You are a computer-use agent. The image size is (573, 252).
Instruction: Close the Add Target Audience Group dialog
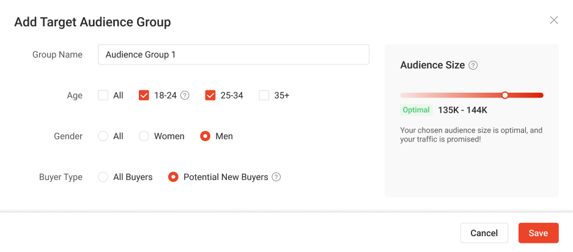click(x=553, y=20)
